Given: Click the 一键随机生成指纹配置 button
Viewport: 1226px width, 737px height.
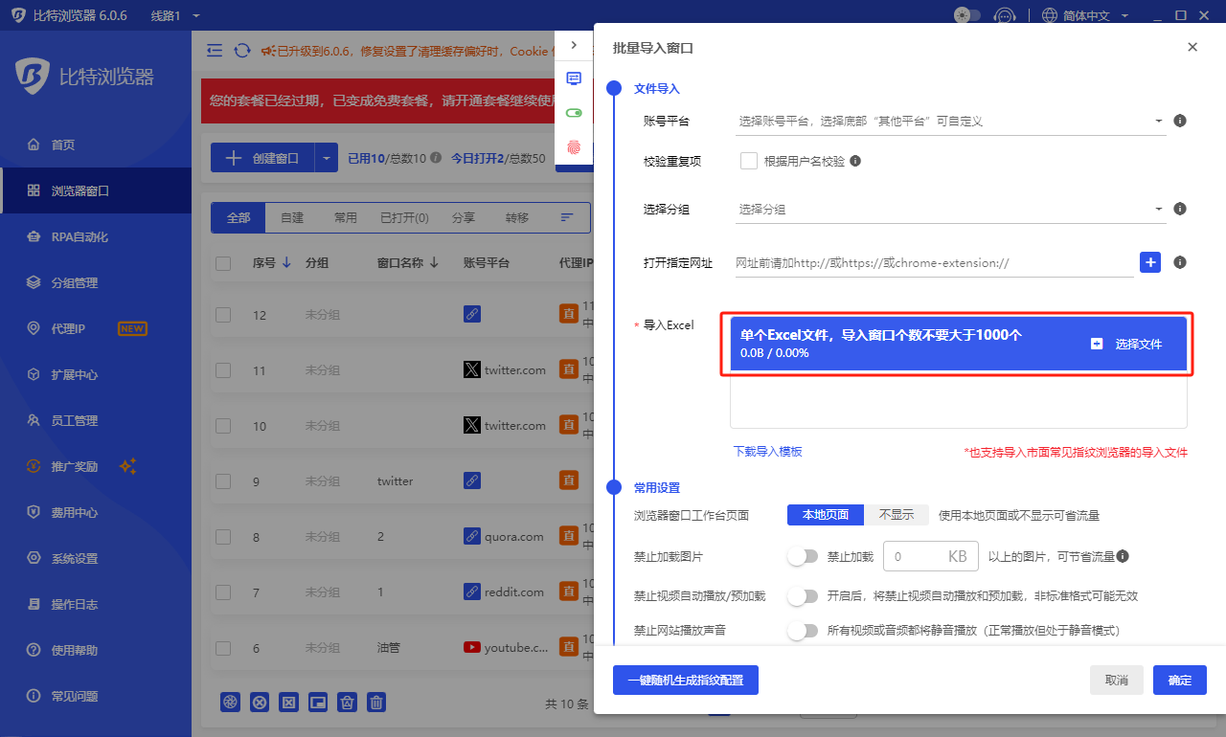Looking at the screenshot, I should pos(685,680).
